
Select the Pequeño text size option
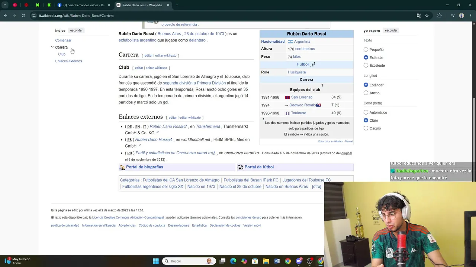pyautogui.click(x=366, y=49)
